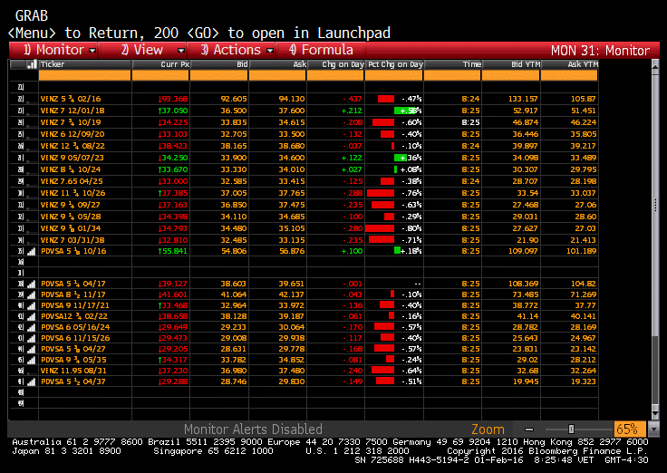Select the VENZ 7 12/01/18 ticker
The height and width of the screenshot is (473, 667).
72,111
